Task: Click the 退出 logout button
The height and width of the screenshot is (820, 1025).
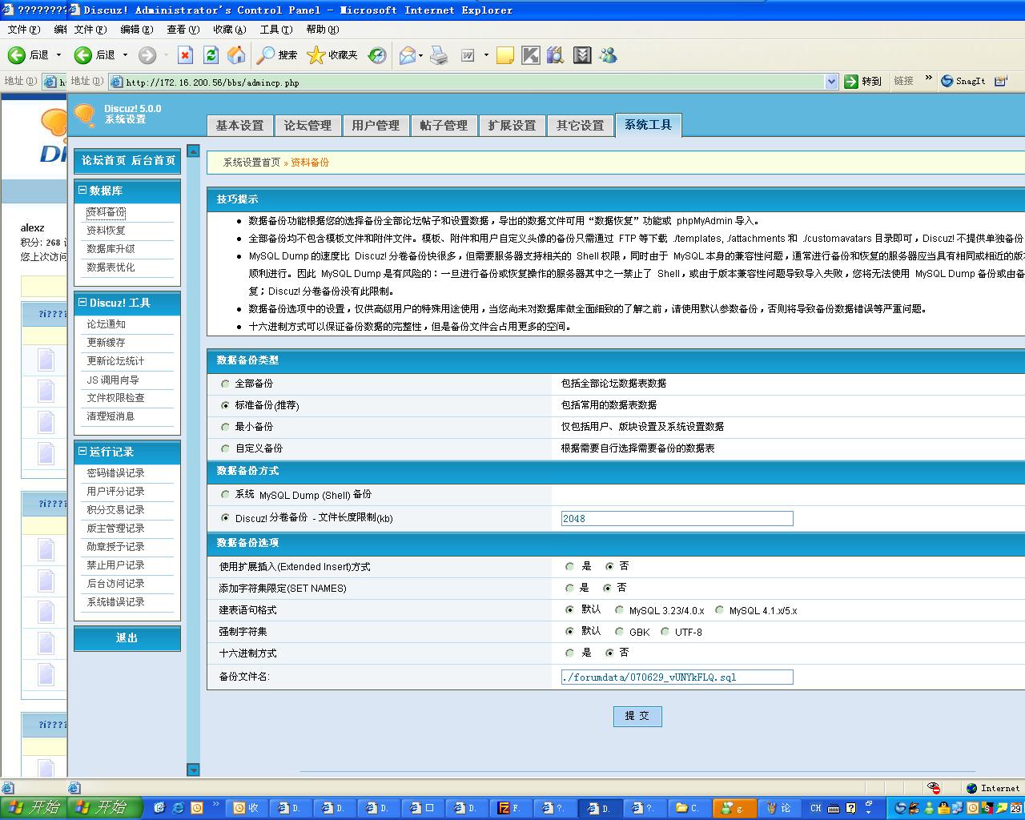Action: pyautogui.click(x=127, y=638)
